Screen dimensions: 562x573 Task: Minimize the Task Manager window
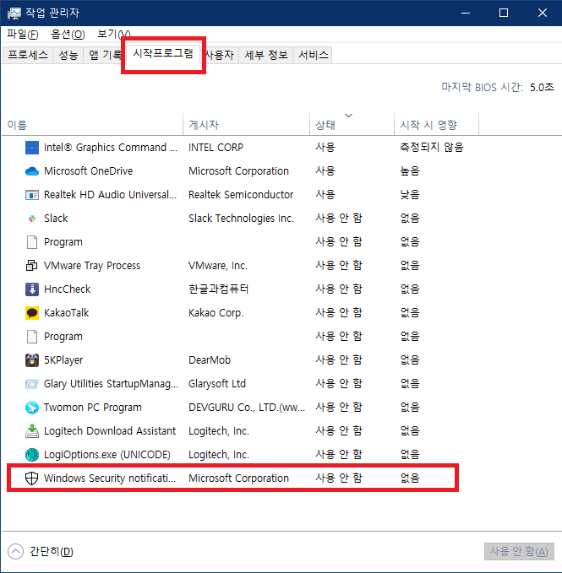tap(466, 14)
